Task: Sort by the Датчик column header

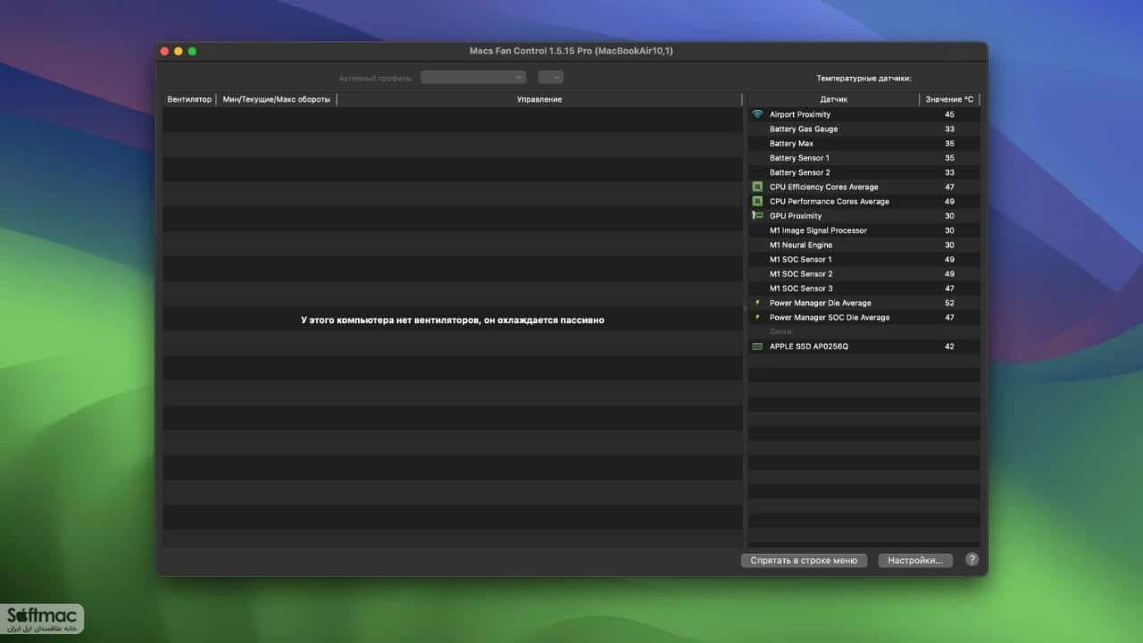Action: [834, 99]
